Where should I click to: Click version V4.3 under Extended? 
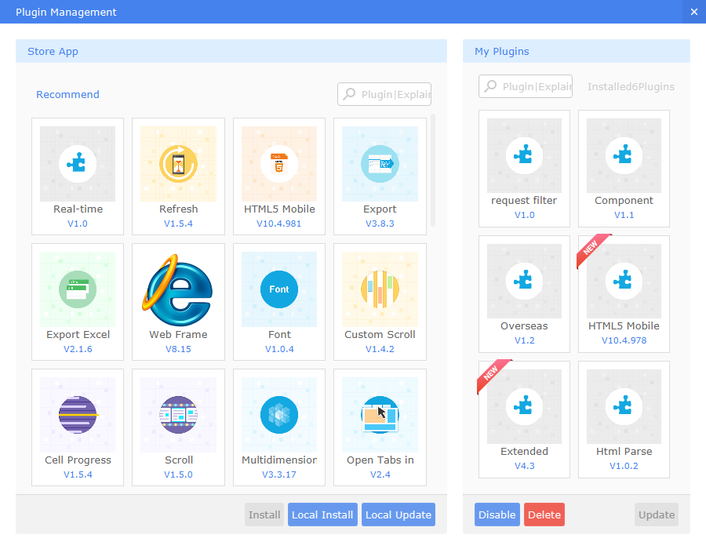click(525, 466)
